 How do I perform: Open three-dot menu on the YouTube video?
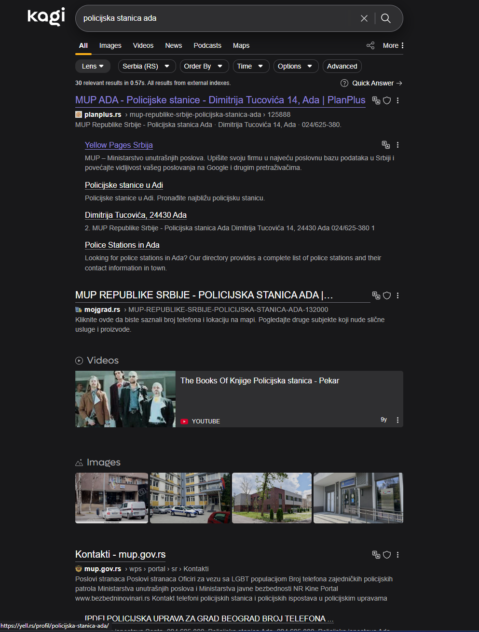[x=397, y=420]
